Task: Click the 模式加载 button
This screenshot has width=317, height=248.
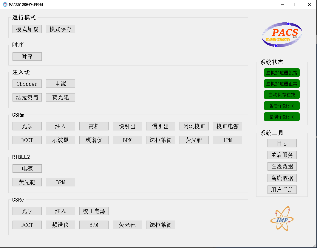Action: coord(27,29)
